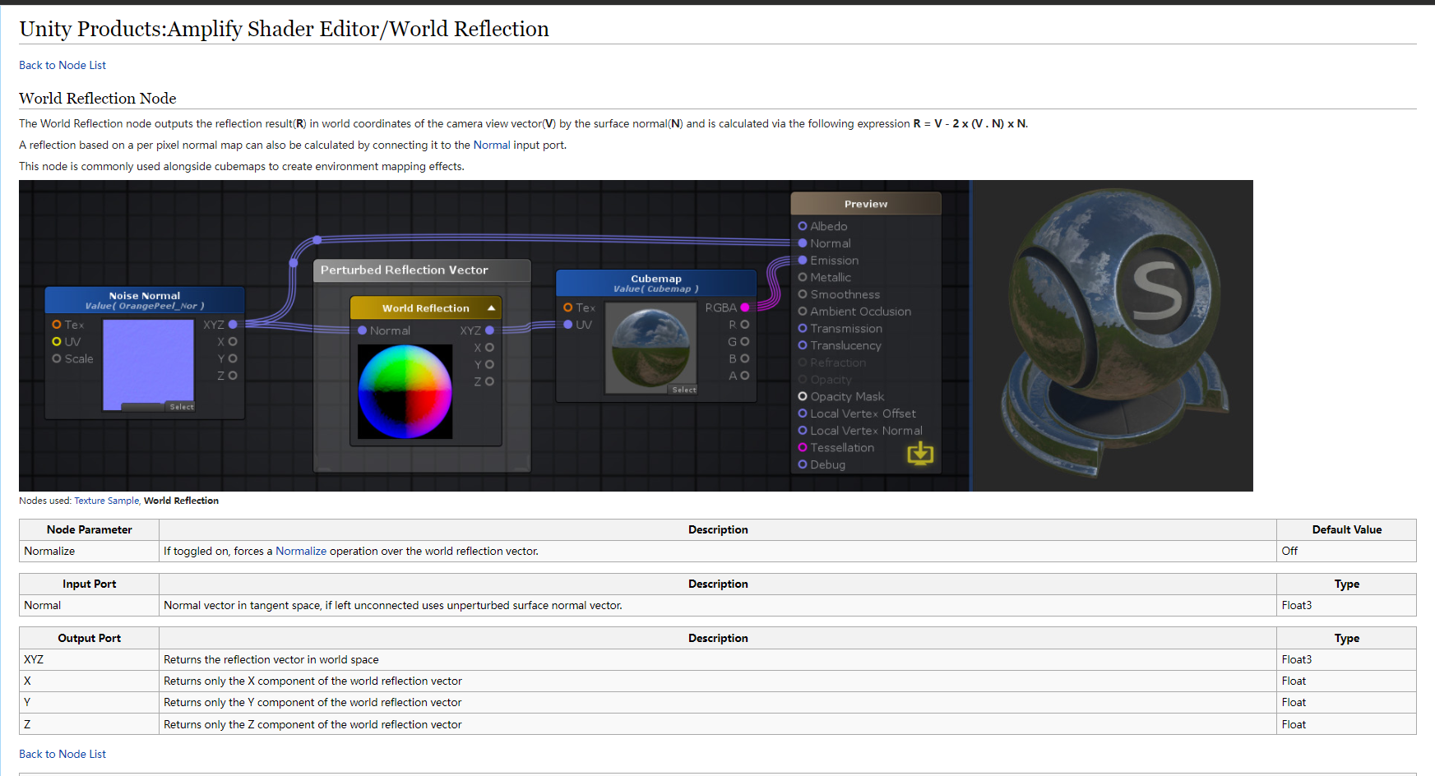Viewport: 1435px width, 776px height.
Task: Click the Float type cell in the X row
Action: click(1347, 681)
